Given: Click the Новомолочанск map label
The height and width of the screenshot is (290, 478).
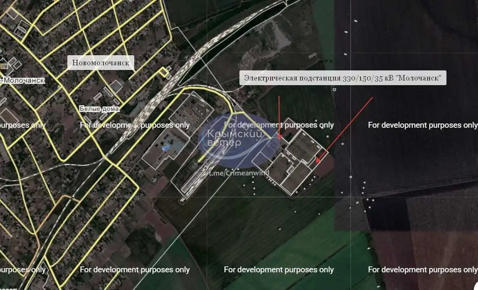Looking at the screenshot, I should (x=101, y=62).
